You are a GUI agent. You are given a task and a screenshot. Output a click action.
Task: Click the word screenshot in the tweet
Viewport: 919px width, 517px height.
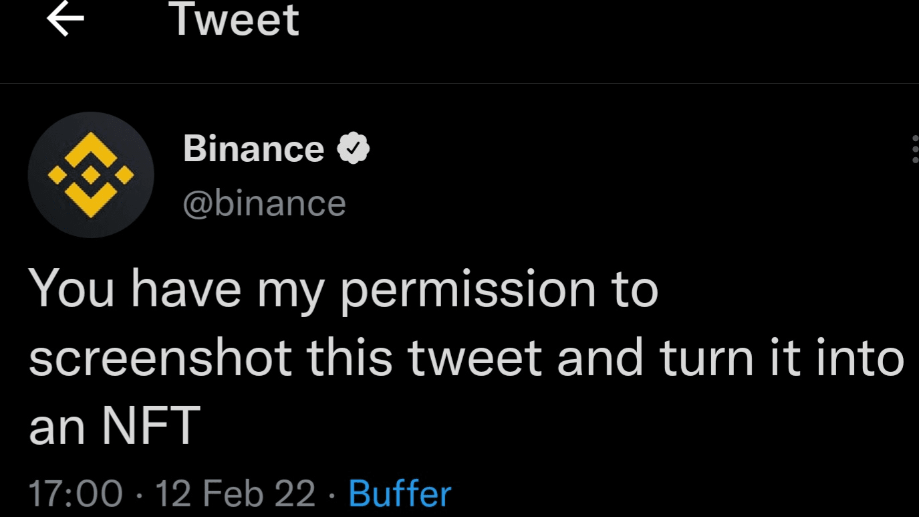click(x=160, y=357)
